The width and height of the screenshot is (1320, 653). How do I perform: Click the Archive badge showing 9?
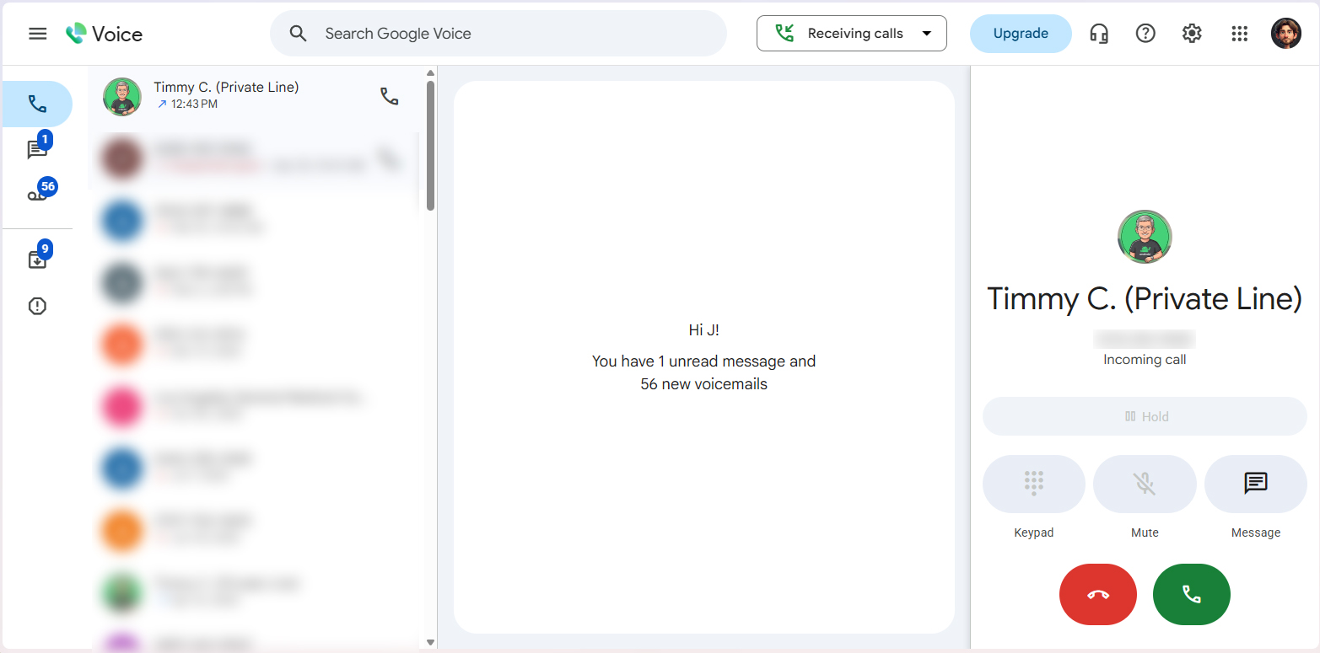(x=45, y=249)
